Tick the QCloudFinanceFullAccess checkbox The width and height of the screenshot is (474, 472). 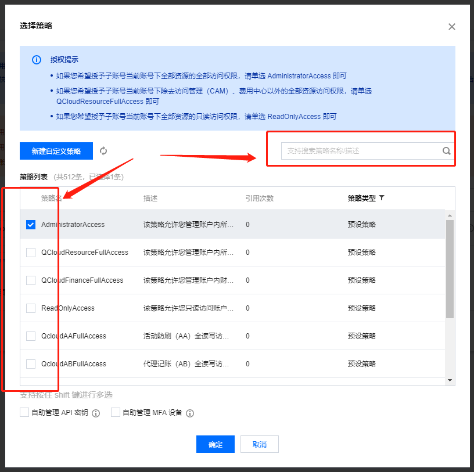tap(31, 280)
